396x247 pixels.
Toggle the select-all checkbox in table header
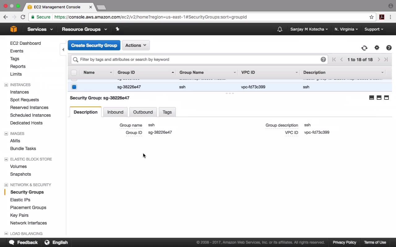[x=74, y=73]
